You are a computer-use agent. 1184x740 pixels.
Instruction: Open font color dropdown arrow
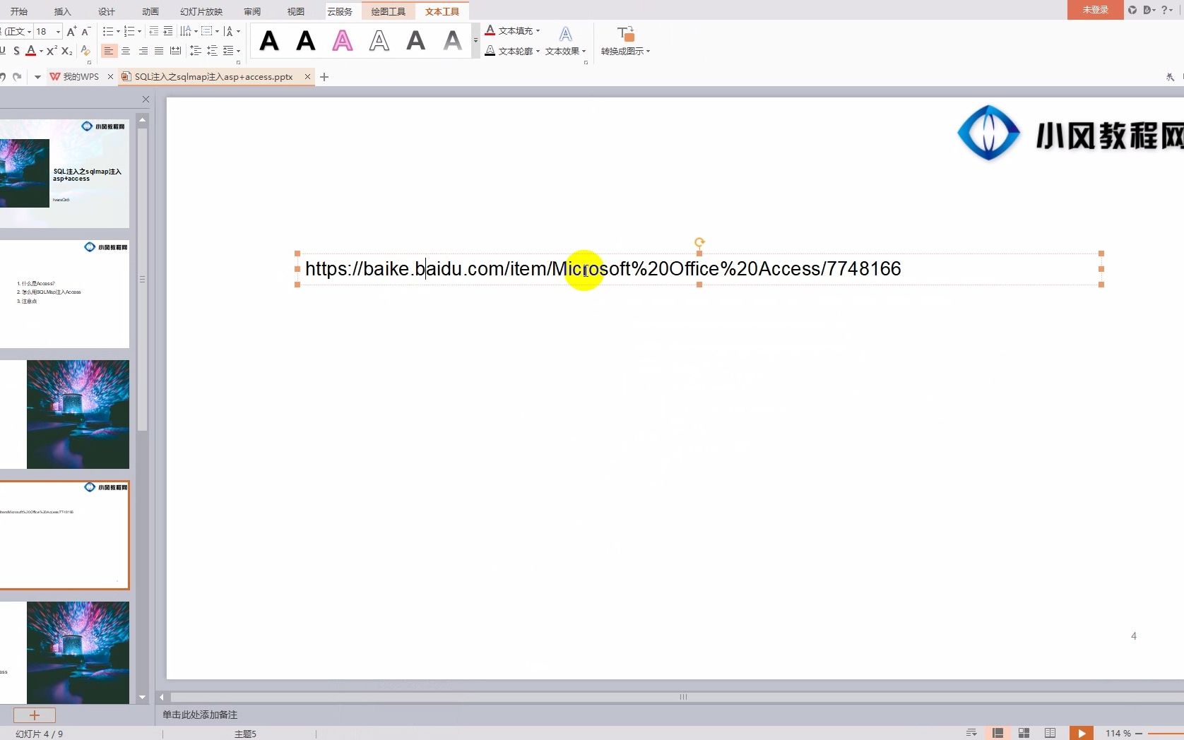point(41,52)
